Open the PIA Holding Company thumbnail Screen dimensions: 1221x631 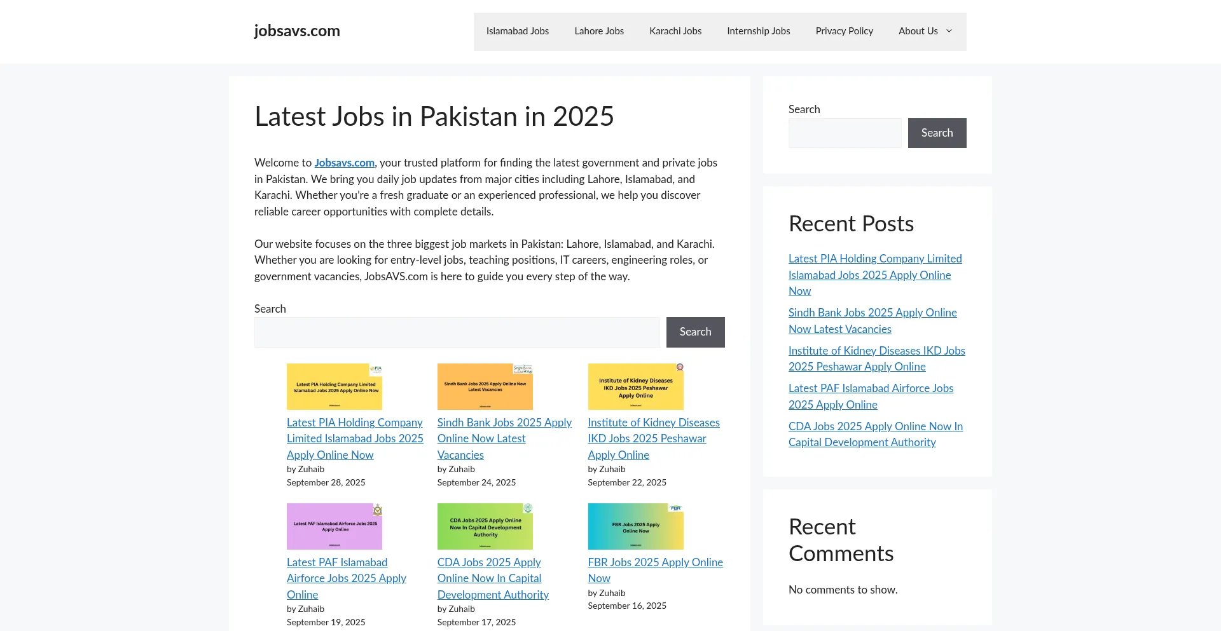[334, 386]
